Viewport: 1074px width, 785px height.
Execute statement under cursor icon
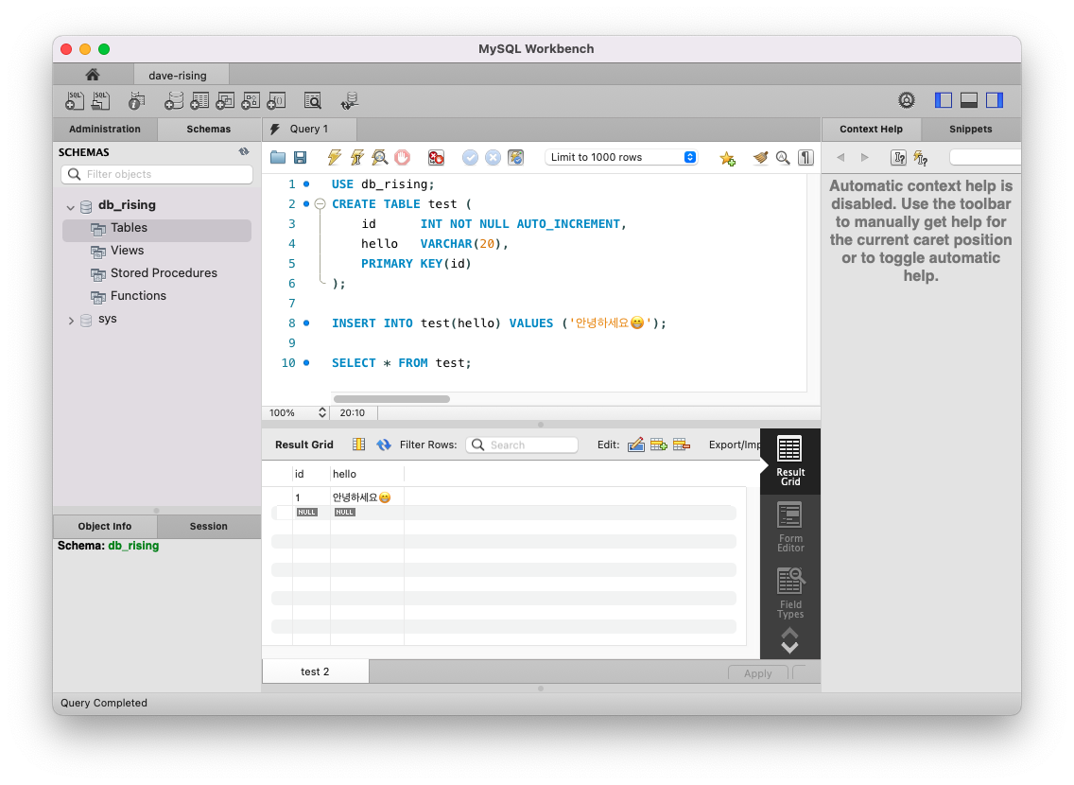pyautogui.click(x=356, y=158)
